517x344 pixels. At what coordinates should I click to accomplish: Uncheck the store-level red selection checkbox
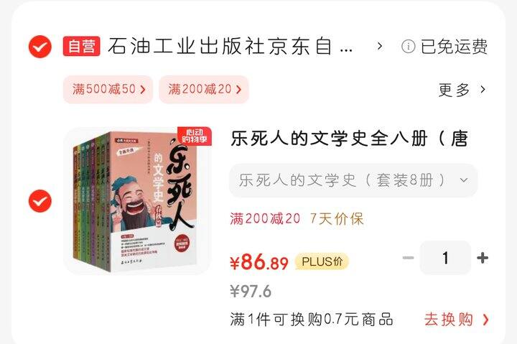click(40, 47)
